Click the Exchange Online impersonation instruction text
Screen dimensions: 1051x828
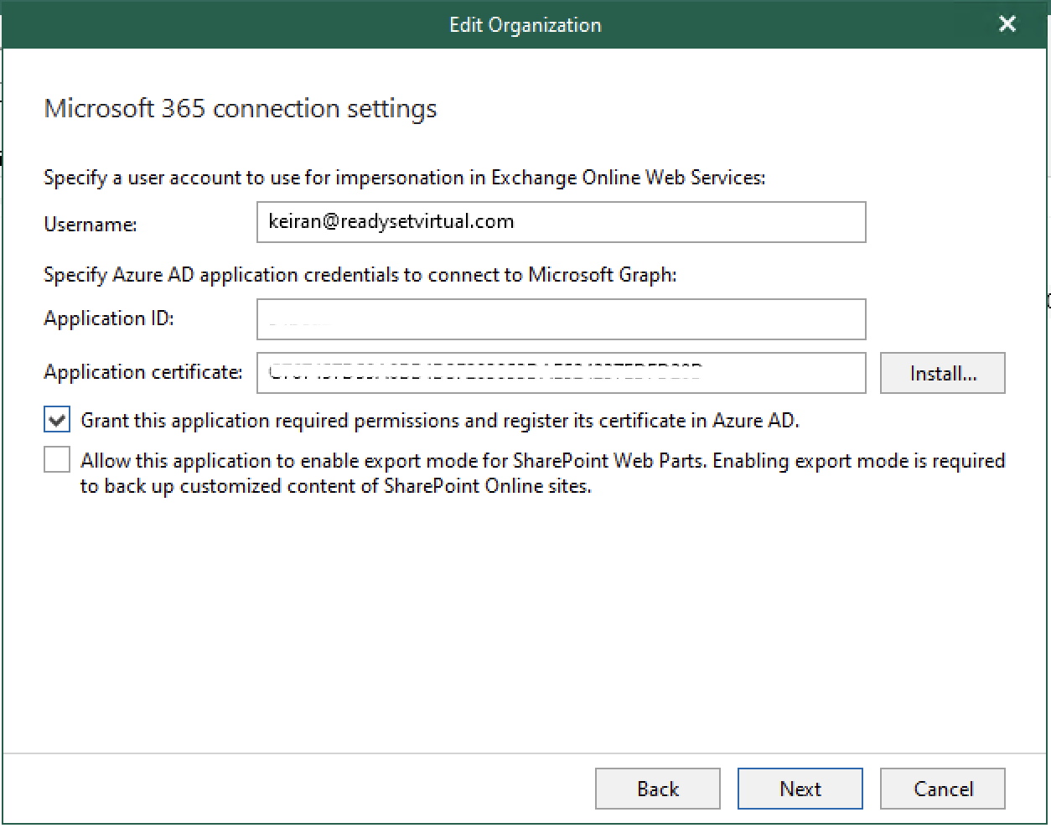point(405,178)
